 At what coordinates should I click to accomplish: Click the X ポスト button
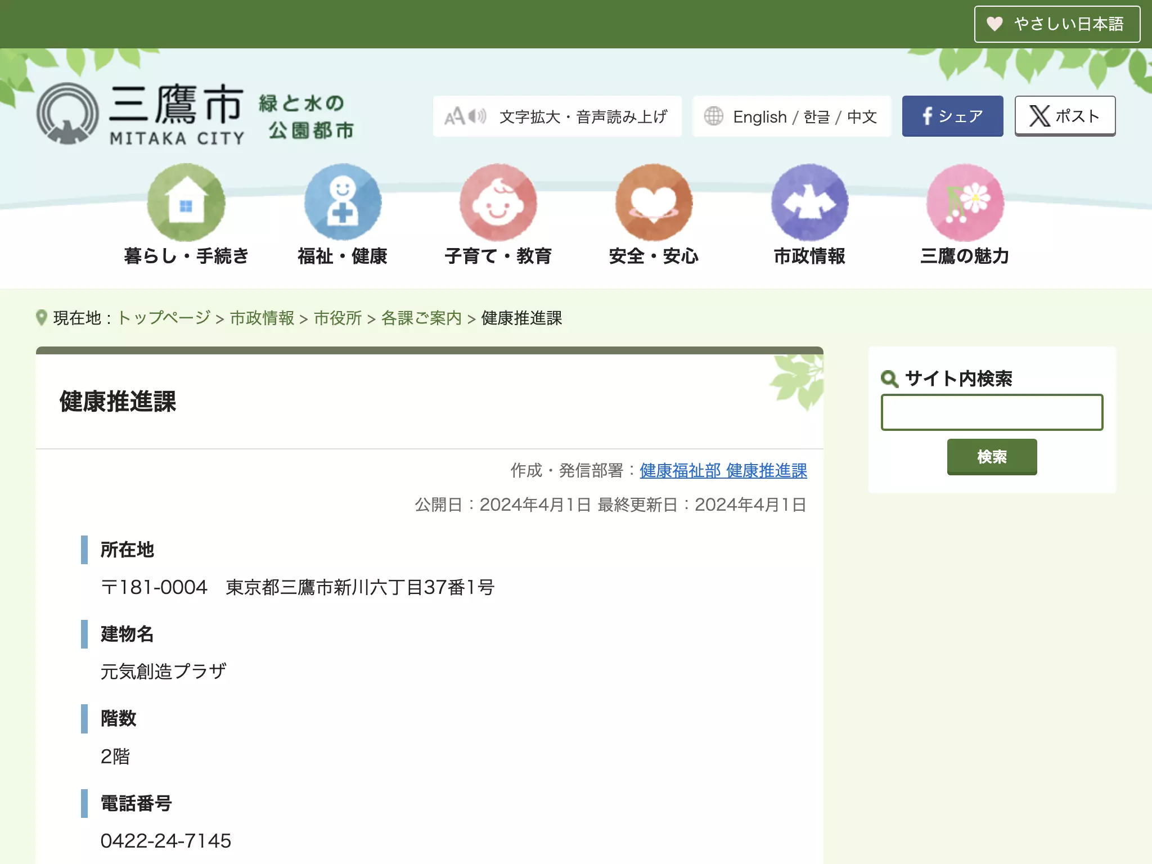[1065, 116]
